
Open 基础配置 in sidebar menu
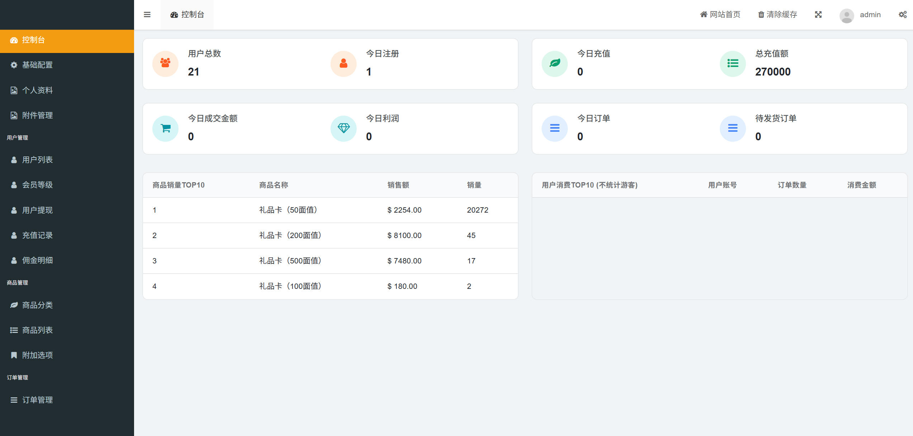pos(37,65)
